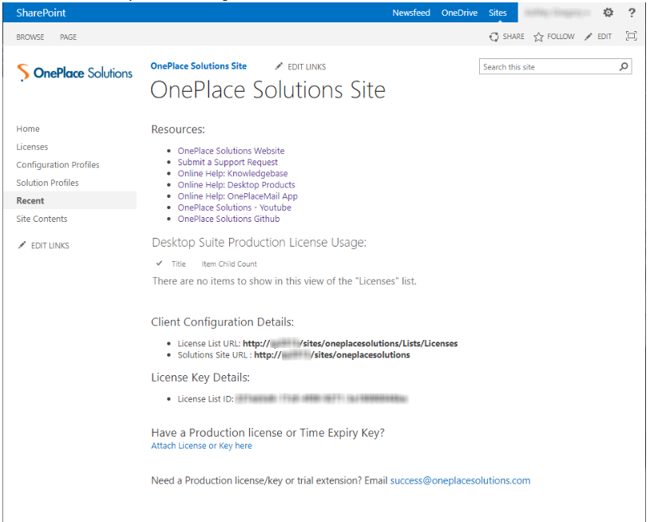Click the search magnifier icon
The width and height of the screenshot is (650, 522).
624,67
